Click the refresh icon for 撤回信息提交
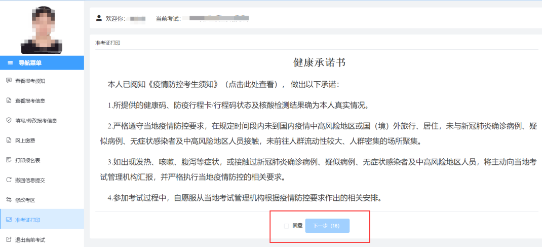The width and height of the screenshot is (542, 247). tap(8, 180)
